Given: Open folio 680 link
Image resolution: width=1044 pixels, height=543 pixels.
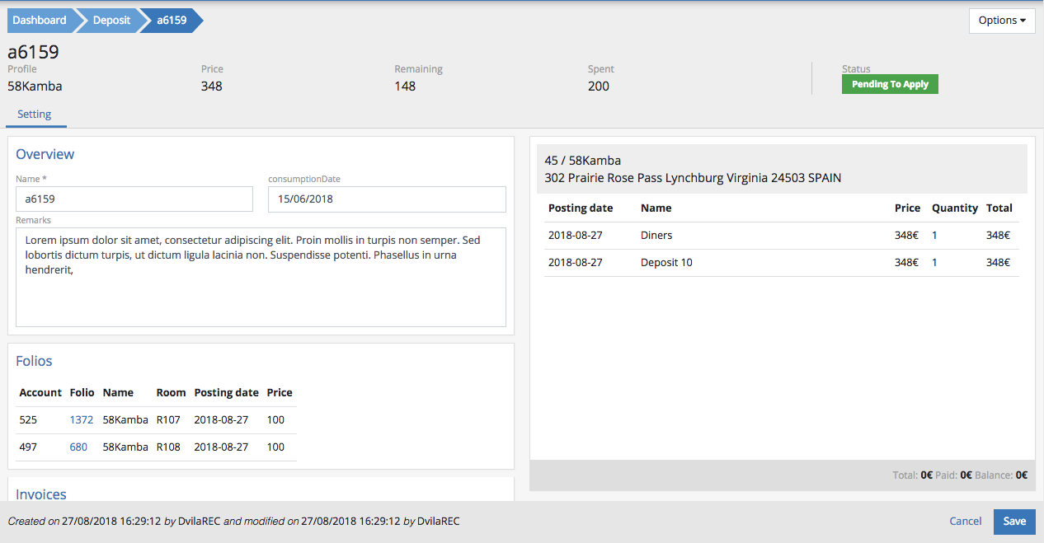Looking at the screenshot, I should click(x=78, y=447).
